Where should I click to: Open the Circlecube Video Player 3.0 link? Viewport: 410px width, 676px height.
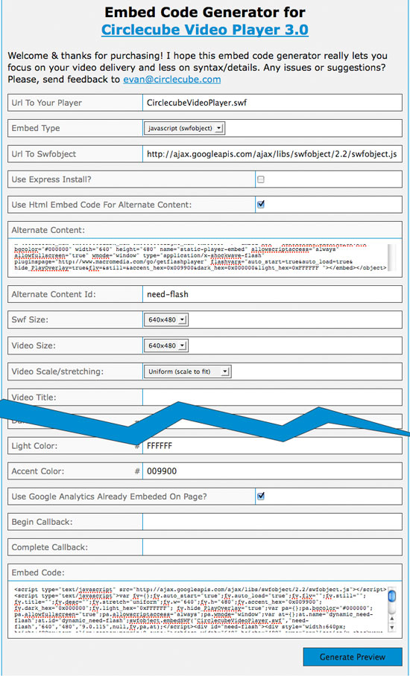point(204,30)
